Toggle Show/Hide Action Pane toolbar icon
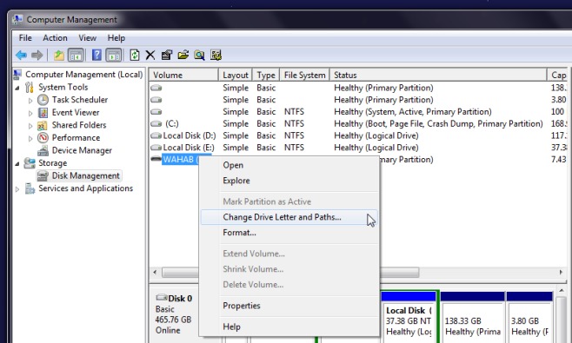This screenshot has width=572, height=343. click(x=114, y=55)
